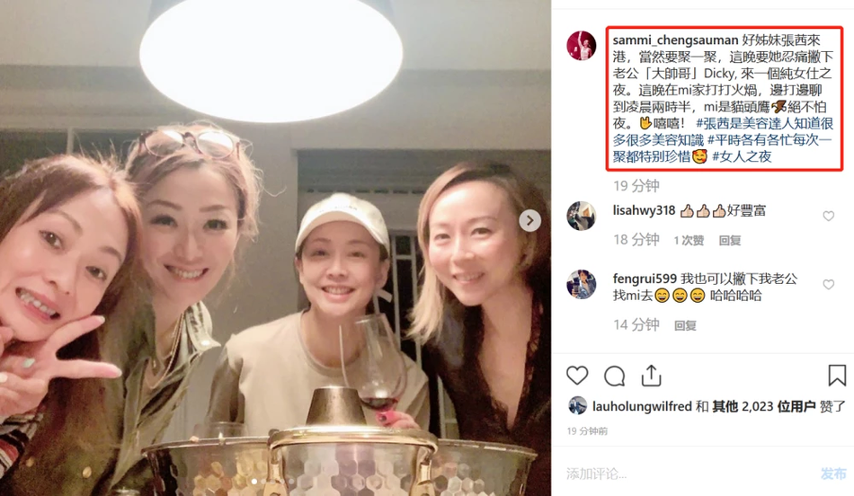Viewport: 854px width, 496px height.
Task: Click the 发布 post button
Action: 833,474
